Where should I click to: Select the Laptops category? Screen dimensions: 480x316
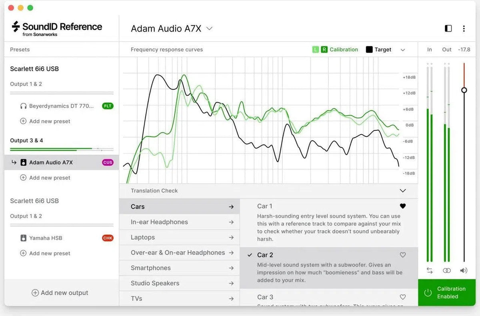(x=143, y=237)
